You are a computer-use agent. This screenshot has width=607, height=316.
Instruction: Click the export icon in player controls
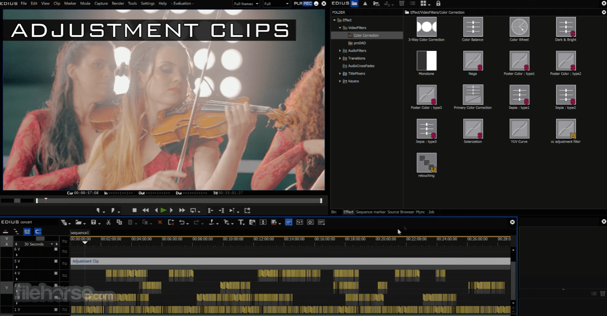[247, 210]
